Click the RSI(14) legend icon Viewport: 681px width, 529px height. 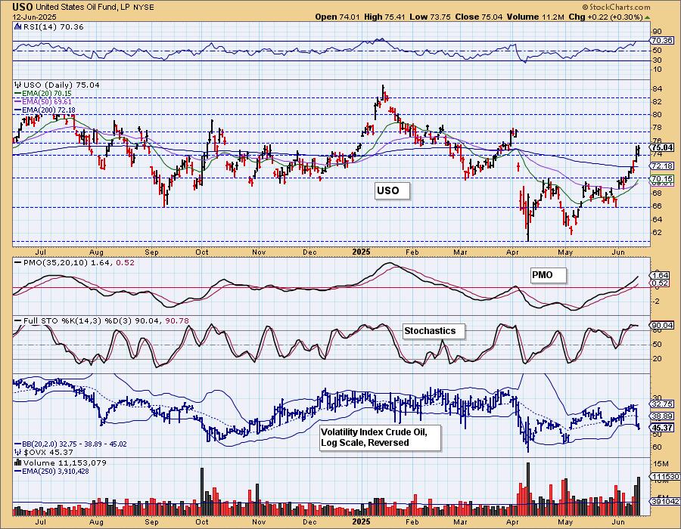pos(17,27)
